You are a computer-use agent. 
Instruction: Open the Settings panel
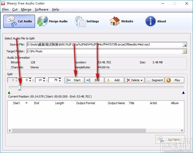[87, 21]
